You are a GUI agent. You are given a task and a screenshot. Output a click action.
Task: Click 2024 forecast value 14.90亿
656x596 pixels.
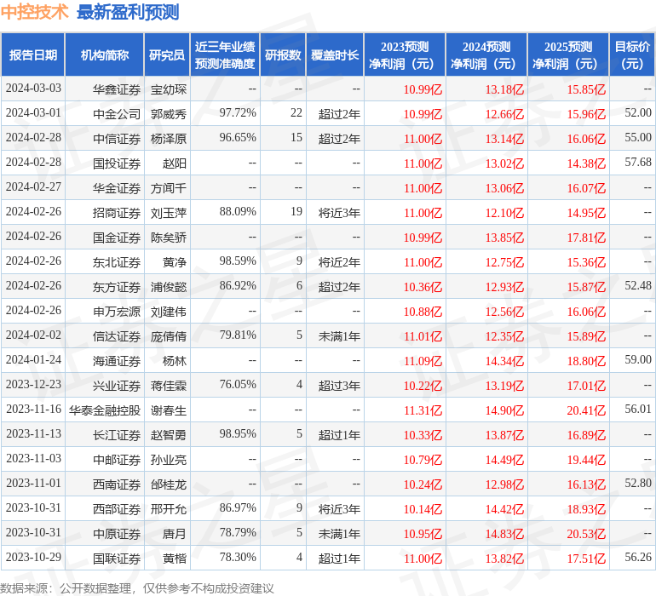tap(504, 410)
